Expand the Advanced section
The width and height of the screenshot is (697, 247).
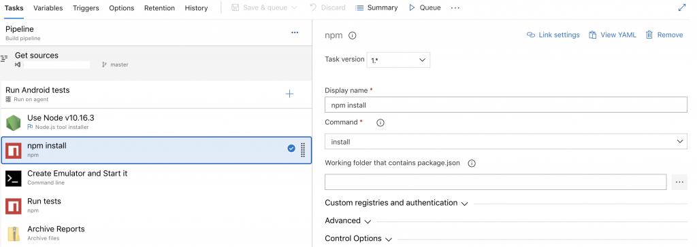(x=348, y=221)
